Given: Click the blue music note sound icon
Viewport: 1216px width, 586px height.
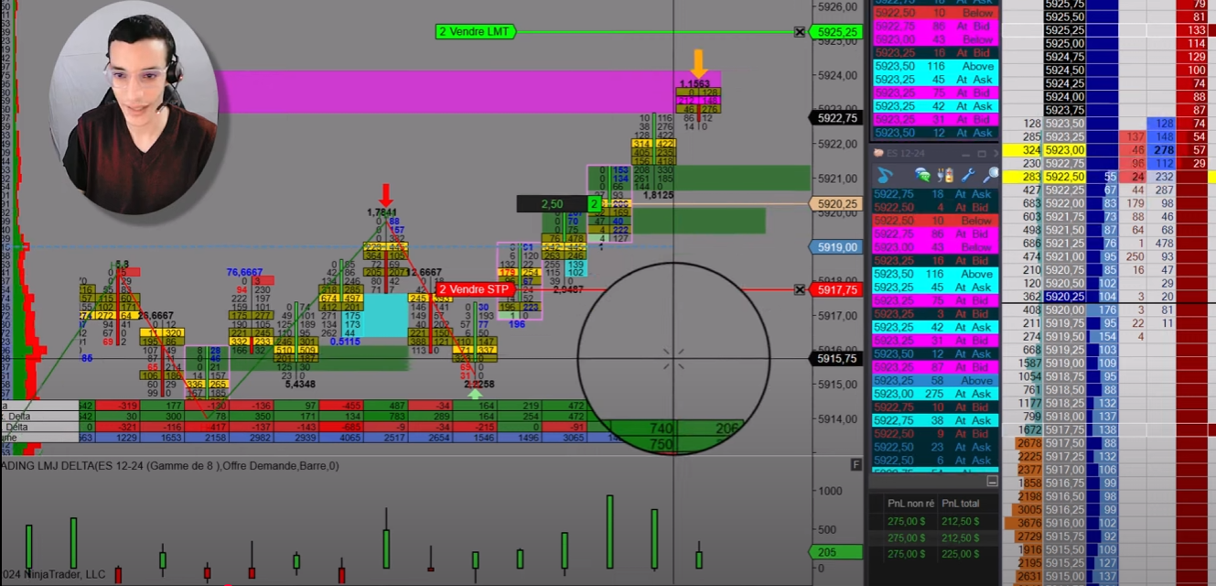Looking at the screenshot, I should (x=885, y=175).
